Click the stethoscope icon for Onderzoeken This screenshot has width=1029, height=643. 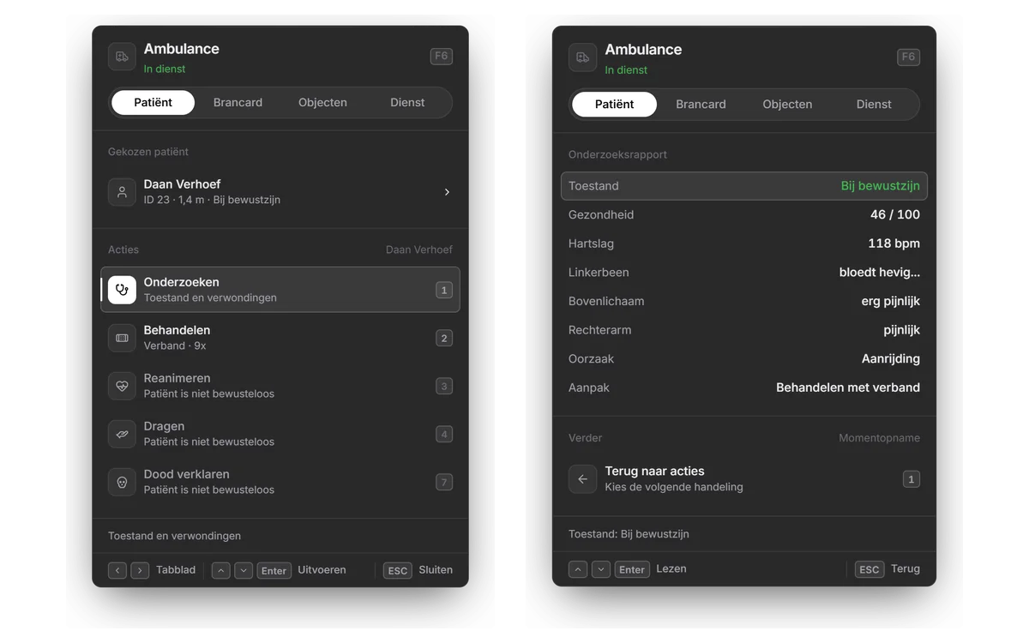pos(122,290)
